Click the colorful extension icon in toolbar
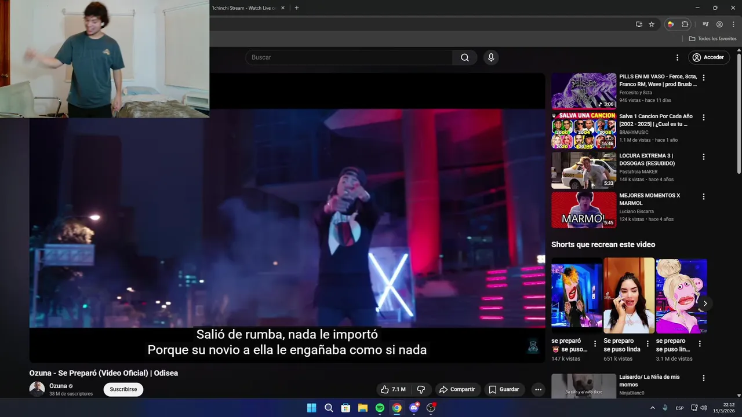Viewport: 742px width, 417px height. (x=671, y=24)
